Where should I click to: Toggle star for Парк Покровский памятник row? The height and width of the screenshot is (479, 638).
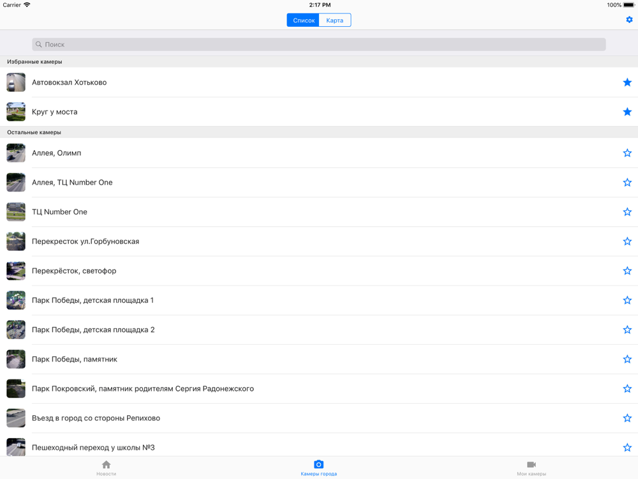(x=627, y=388)
